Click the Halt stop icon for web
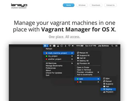 tap(104, 86)
